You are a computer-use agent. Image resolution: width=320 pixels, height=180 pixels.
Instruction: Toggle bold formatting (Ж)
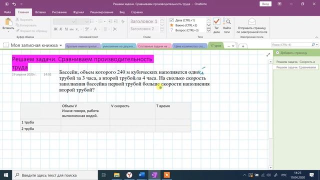(55, 29)
